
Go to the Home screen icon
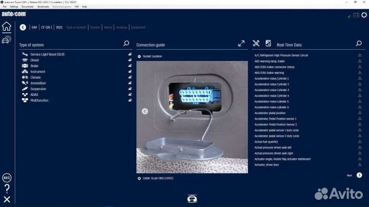point(7,26)
